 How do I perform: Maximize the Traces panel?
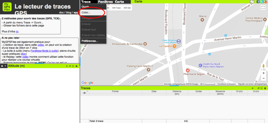pos(262,88)
